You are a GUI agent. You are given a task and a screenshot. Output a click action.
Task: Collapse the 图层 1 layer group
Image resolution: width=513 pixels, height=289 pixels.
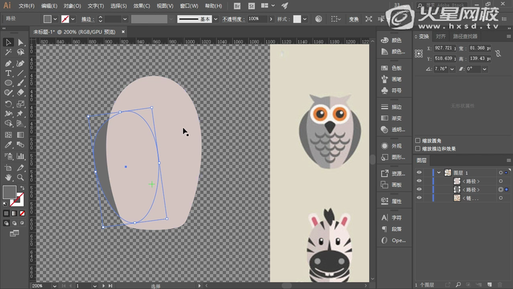pos(439,172)
